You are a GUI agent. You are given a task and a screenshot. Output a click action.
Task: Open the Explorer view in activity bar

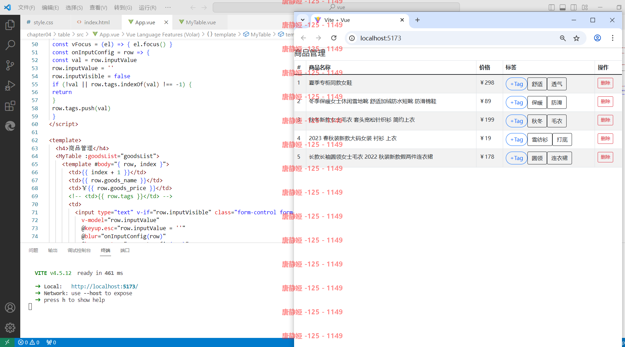click(10, 25)
